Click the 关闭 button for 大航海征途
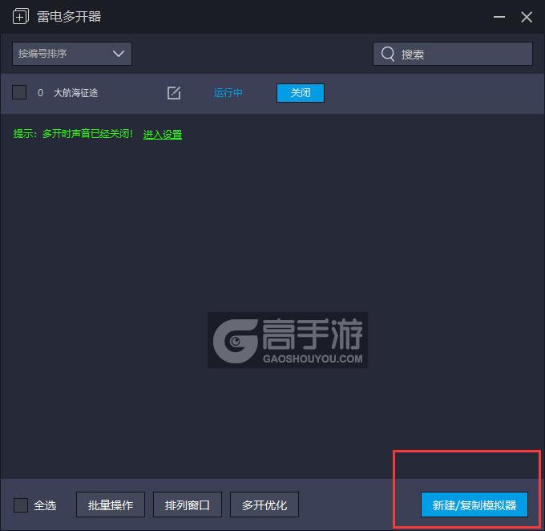The image size is (545, 531). (x=301, y=93)
